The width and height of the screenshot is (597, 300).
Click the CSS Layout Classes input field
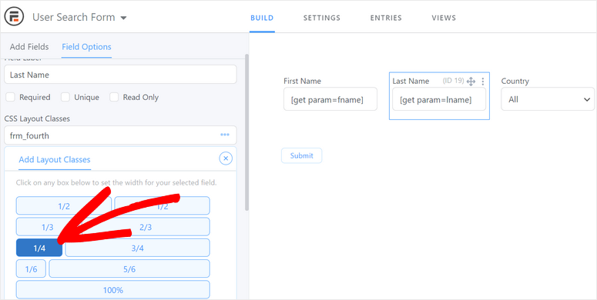point(120,135)
